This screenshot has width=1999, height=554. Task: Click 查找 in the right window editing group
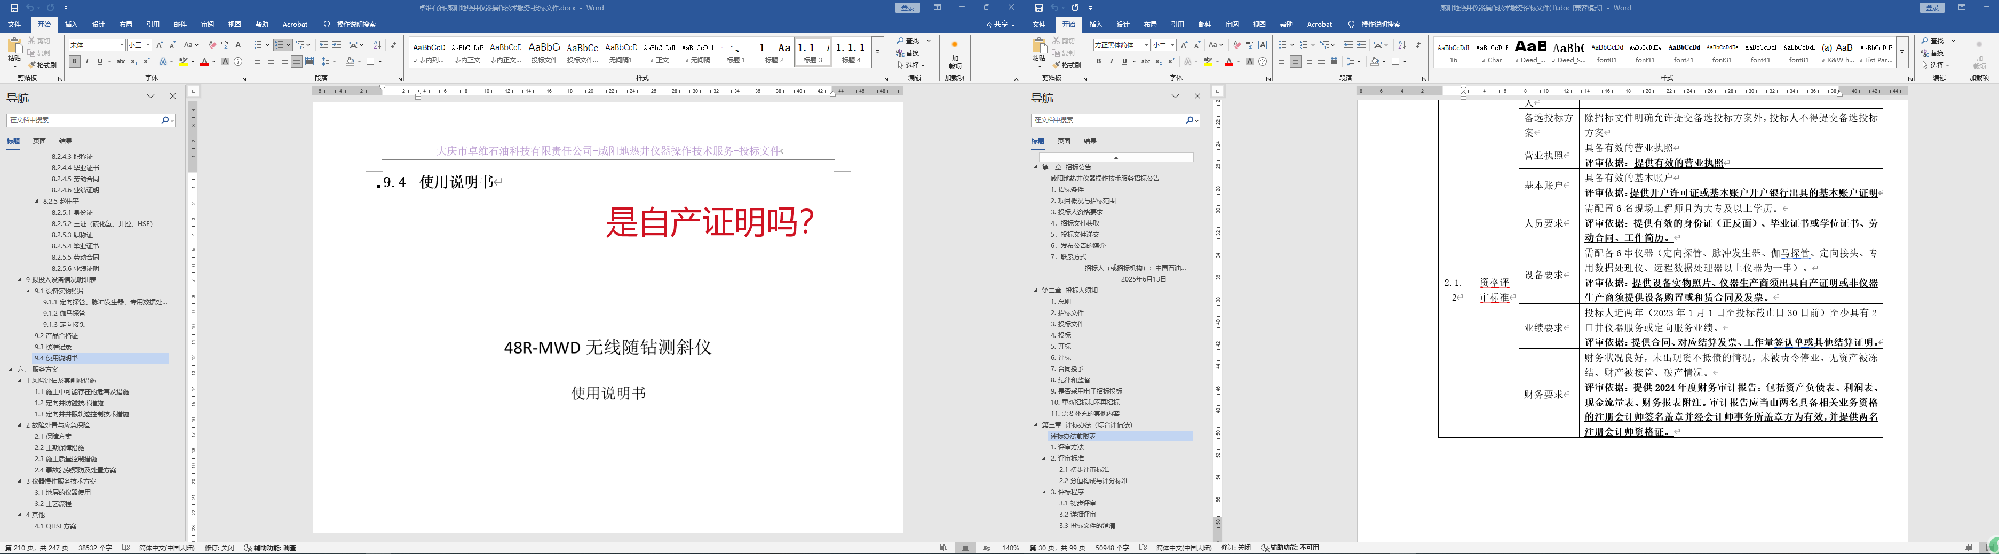click(x=1933, y=41)
